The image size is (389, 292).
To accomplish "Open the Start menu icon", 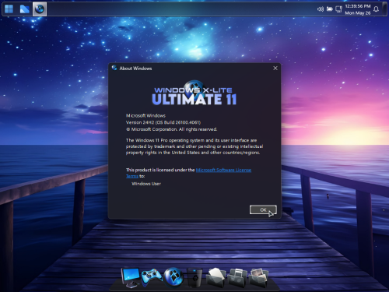I will (9, 9).
